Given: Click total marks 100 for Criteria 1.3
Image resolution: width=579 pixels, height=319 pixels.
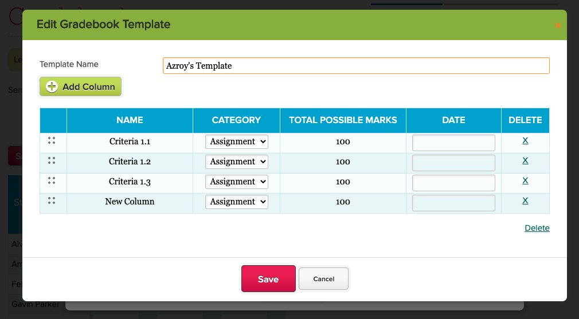Looking at the screenshot, I should click(343, 182).
